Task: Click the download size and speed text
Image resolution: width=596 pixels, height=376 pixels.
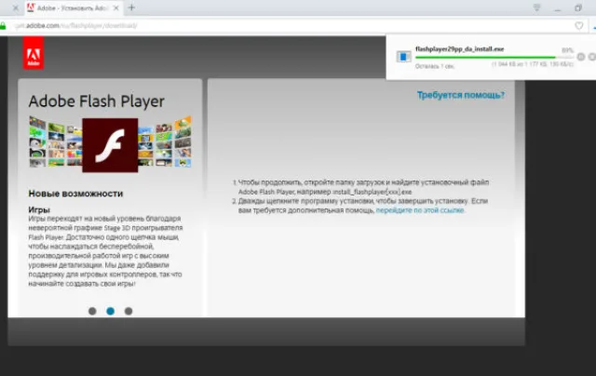Action: pyautogui.click(x=533, y=64)
